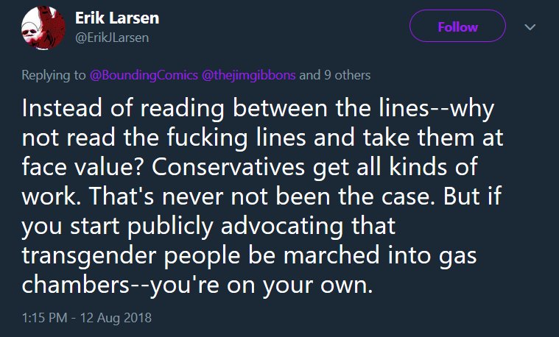This screenshot has height=337, width=559.
Task: Click the phrase 'never not been the case'
Action: (298, 196)
